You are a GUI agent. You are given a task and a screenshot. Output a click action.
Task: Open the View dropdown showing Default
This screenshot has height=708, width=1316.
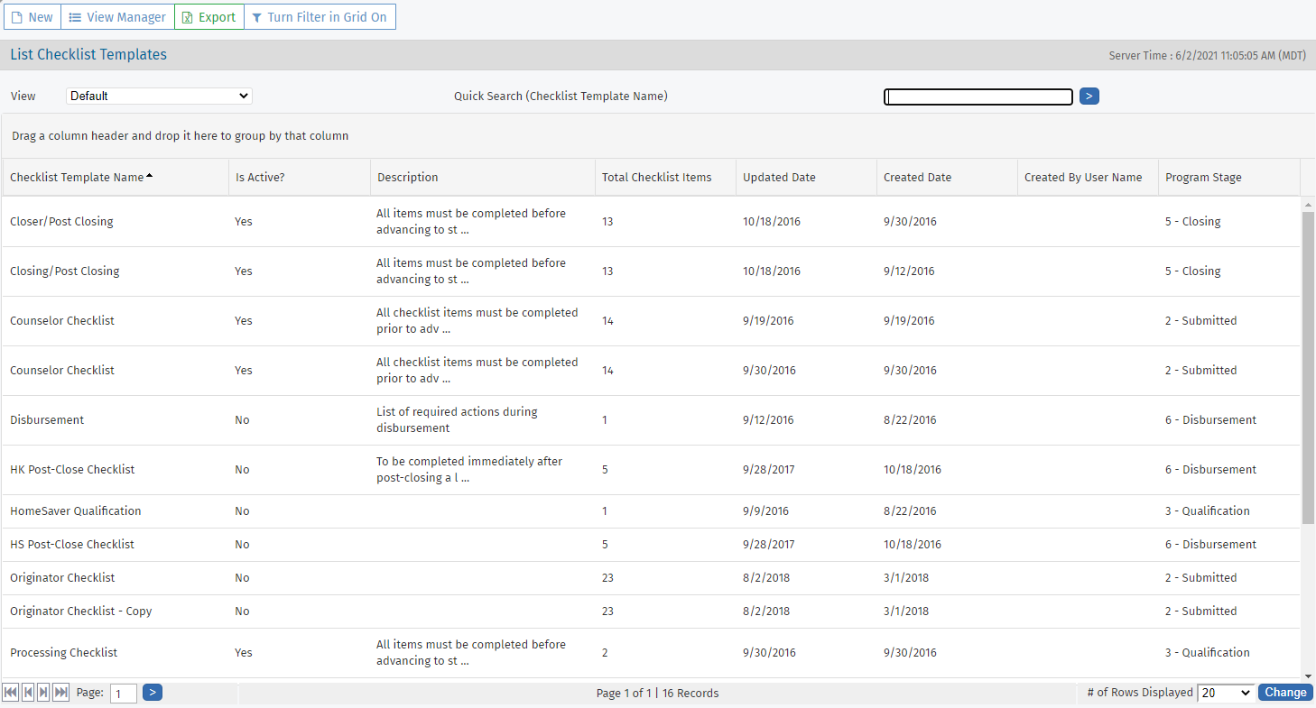click(x=159, y=96)
